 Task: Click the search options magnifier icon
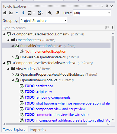tap(107, 28)
